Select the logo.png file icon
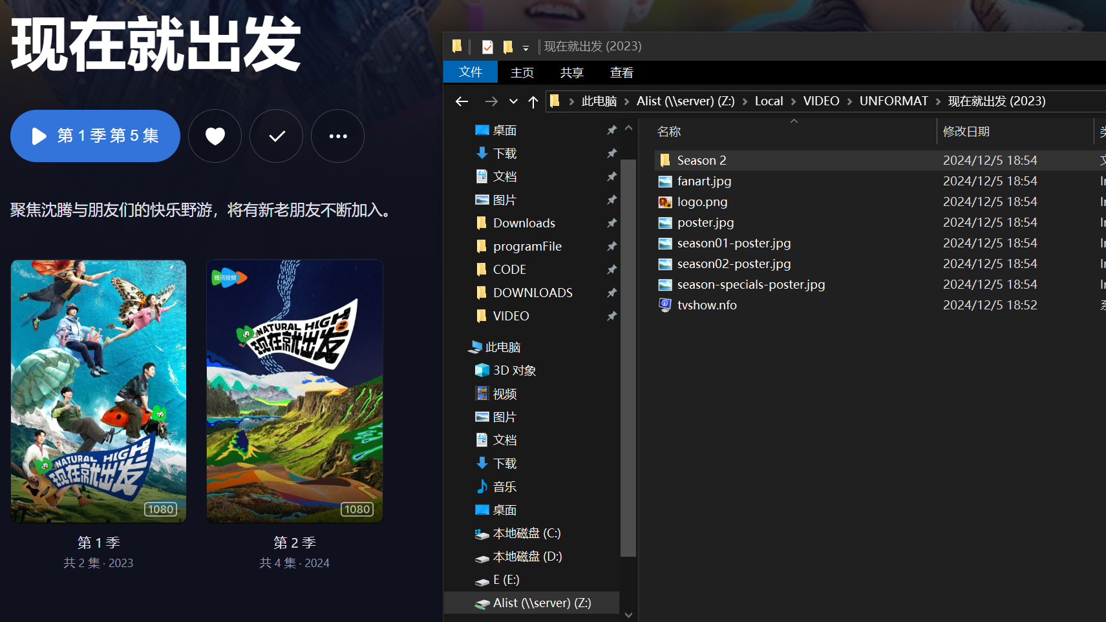 pyautogui.click(x=665, y=202)
